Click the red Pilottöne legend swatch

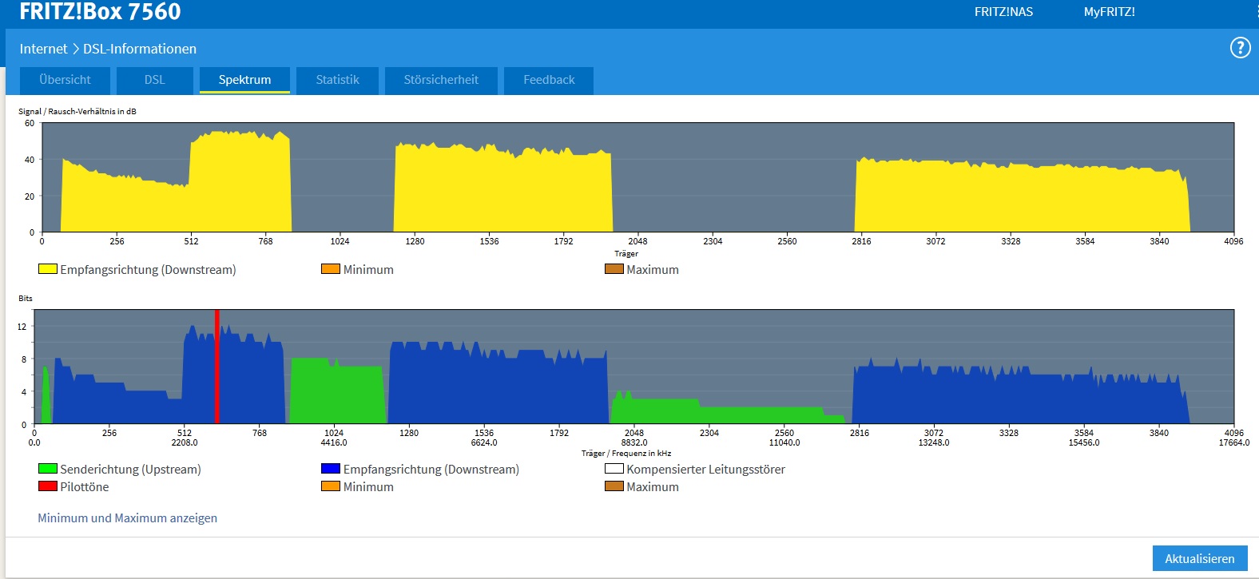48,486
